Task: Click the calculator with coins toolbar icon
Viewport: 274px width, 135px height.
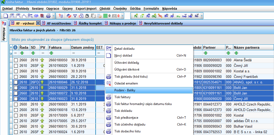Action: coord(99,16)
